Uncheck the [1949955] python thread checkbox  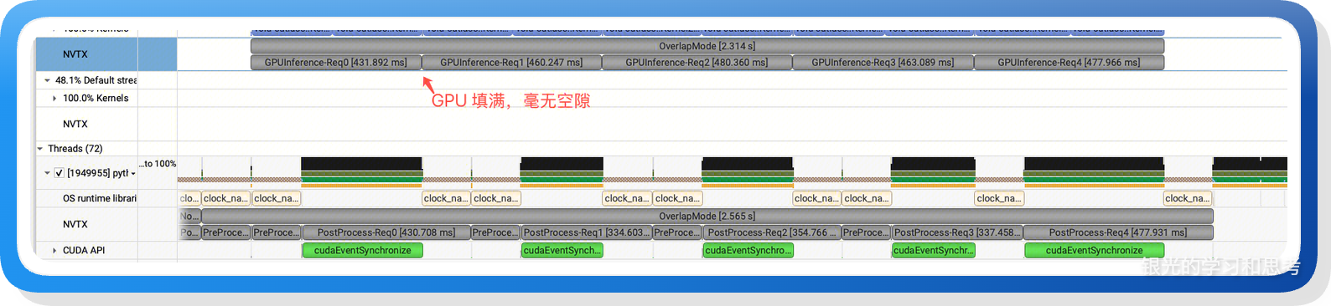[59, 173]
